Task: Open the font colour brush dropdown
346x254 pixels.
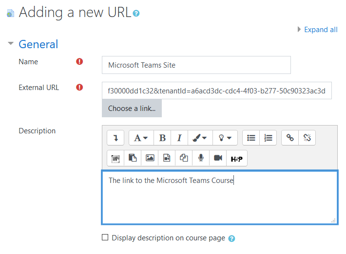Action: click(200, 138)
